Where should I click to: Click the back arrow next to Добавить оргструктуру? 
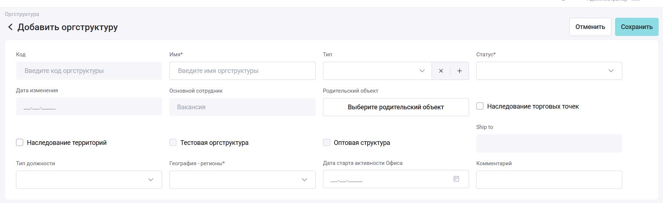click(x=11, y=27)
